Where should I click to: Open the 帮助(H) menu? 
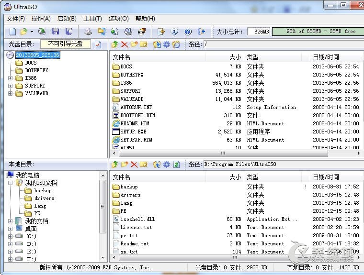point(145,19)
